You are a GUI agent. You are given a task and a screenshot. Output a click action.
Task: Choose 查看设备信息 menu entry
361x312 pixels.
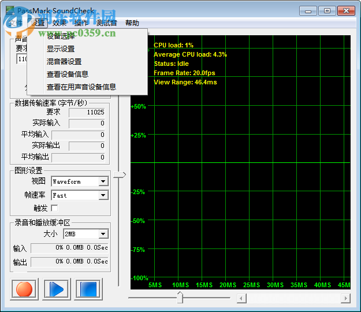click(x=87, y=74)
